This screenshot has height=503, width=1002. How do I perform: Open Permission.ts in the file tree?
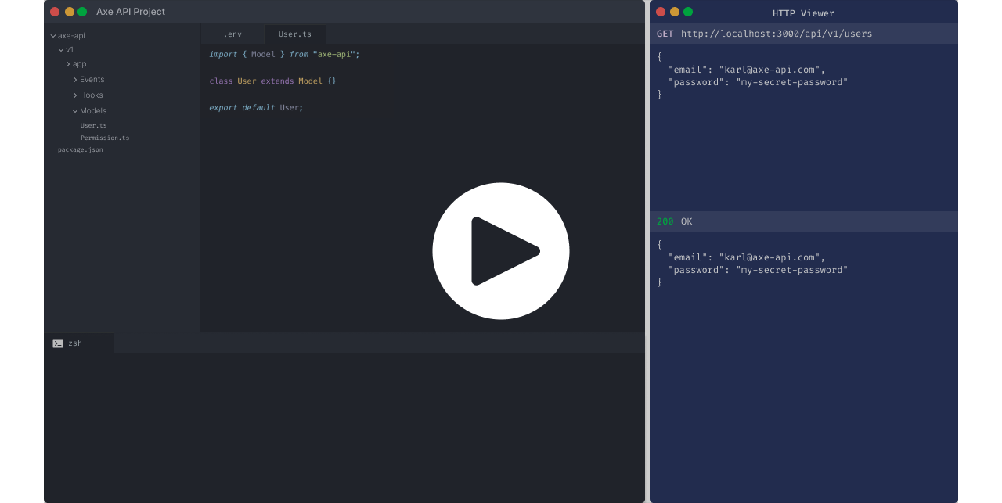[x=105, y=138]
